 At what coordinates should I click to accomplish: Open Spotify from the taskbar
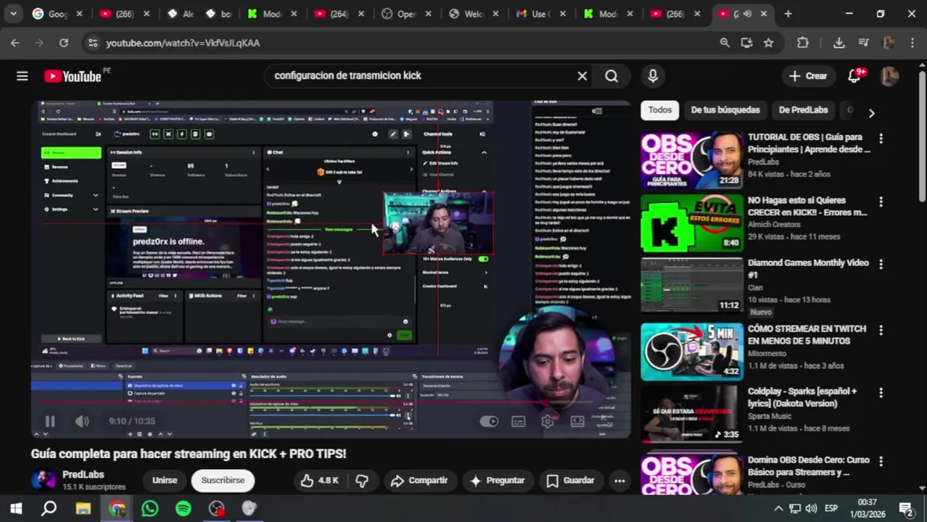183,508
